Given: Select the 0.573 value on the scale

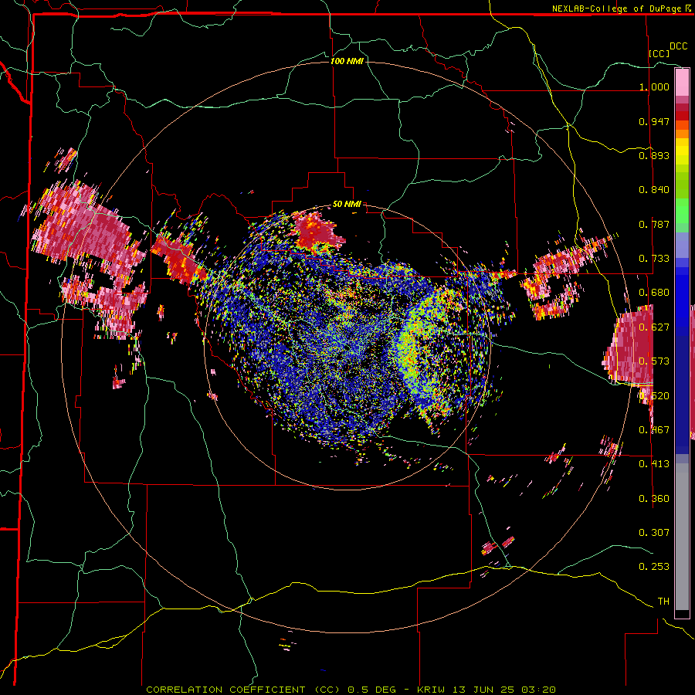Looking at the screenshot, I should (654, 361).
